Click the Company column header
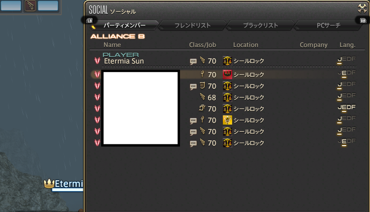Viewport: 370px width, 212px height. coord(314,45)
